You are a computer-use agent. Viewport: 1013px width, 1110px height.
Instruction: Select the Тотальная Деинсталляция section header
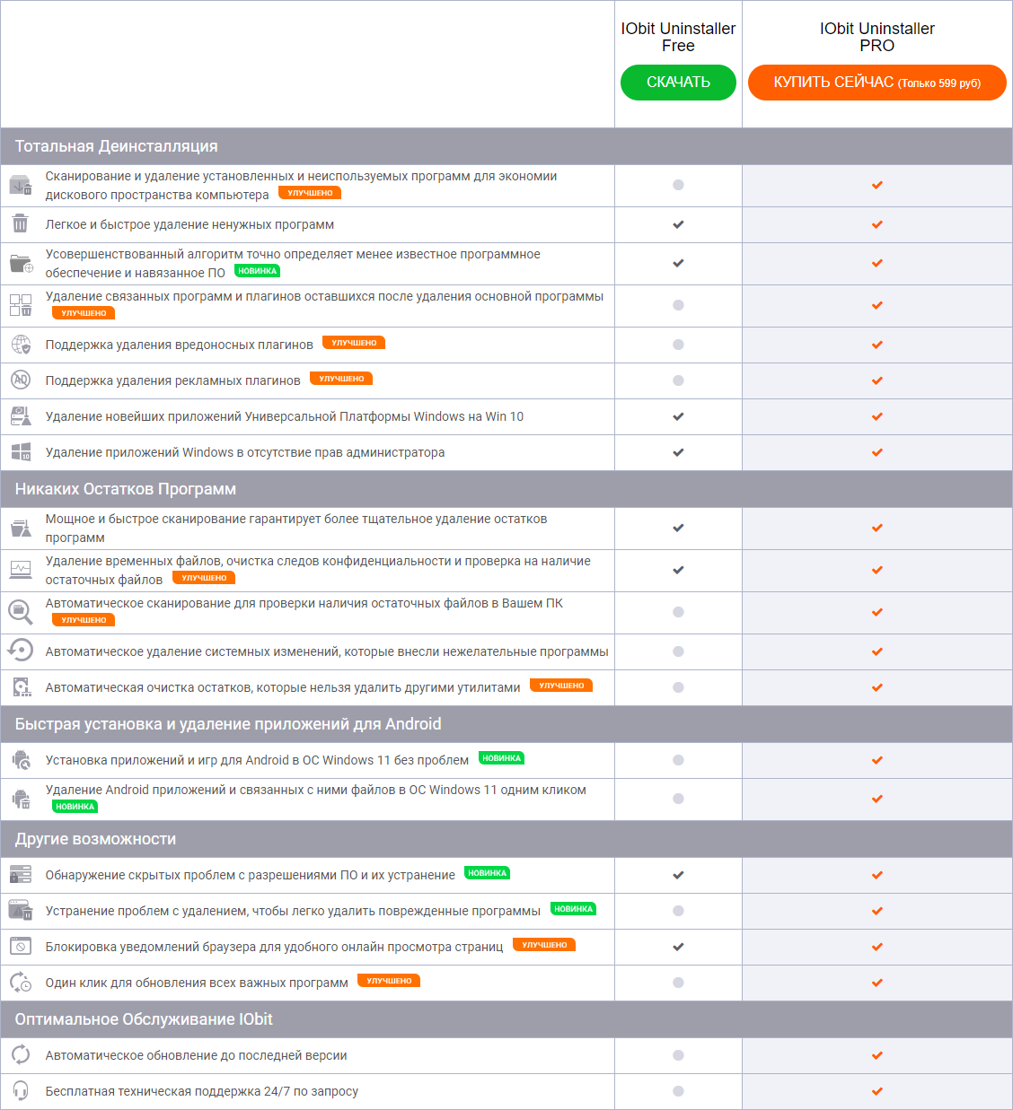coord(117,146)
